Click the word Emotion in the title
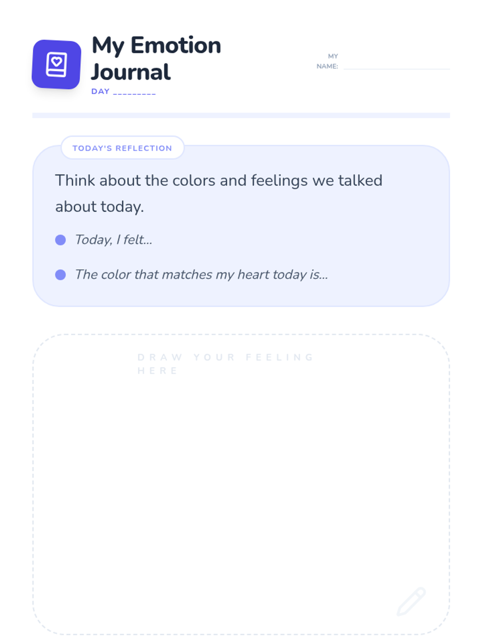The height and width of the screenshot is (643, 482). click(x=176, y=45)
